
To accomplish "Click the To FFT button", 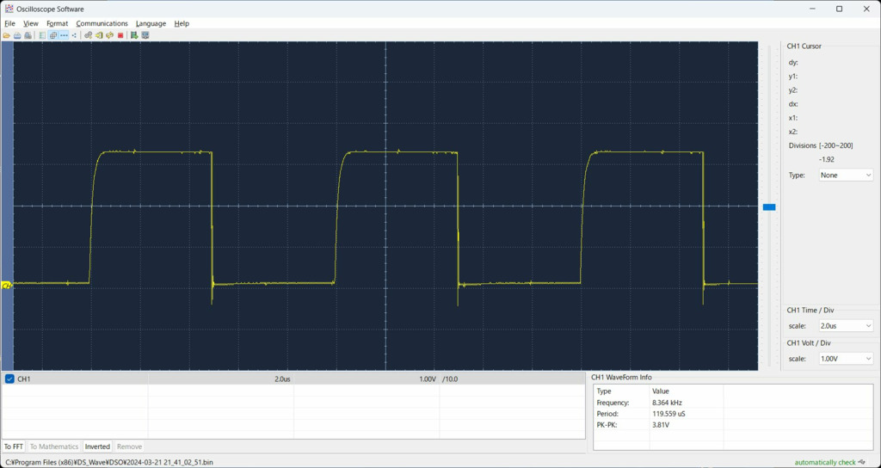I will (x=14, y=446).
